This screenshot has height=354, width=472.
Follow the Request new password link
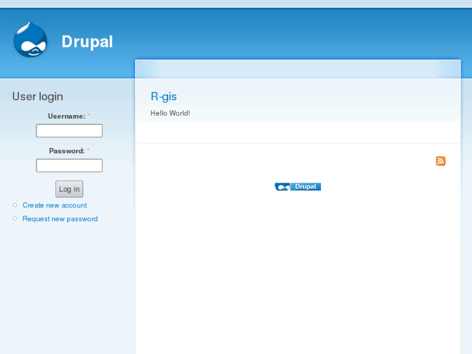(x=60, y=219)
